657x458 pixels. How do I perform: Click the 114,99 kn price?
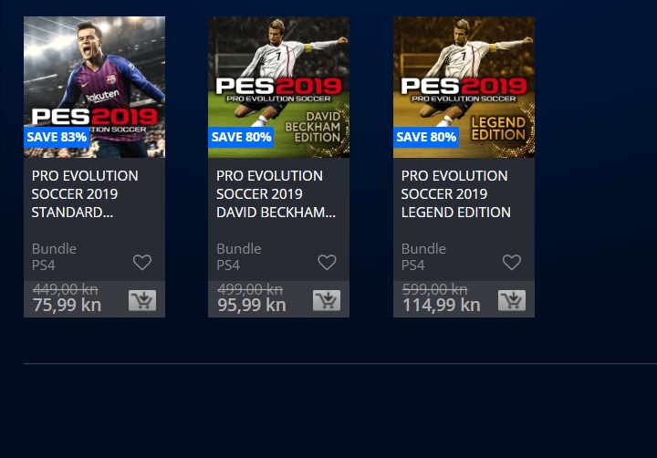pyautogui.click(x=441, y=305)
